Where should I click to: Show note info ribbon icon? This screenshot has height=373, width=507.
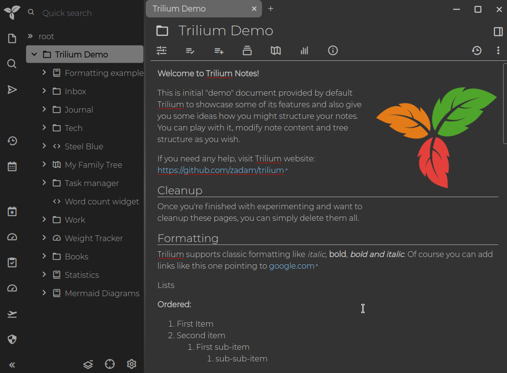tap(333, 51)
